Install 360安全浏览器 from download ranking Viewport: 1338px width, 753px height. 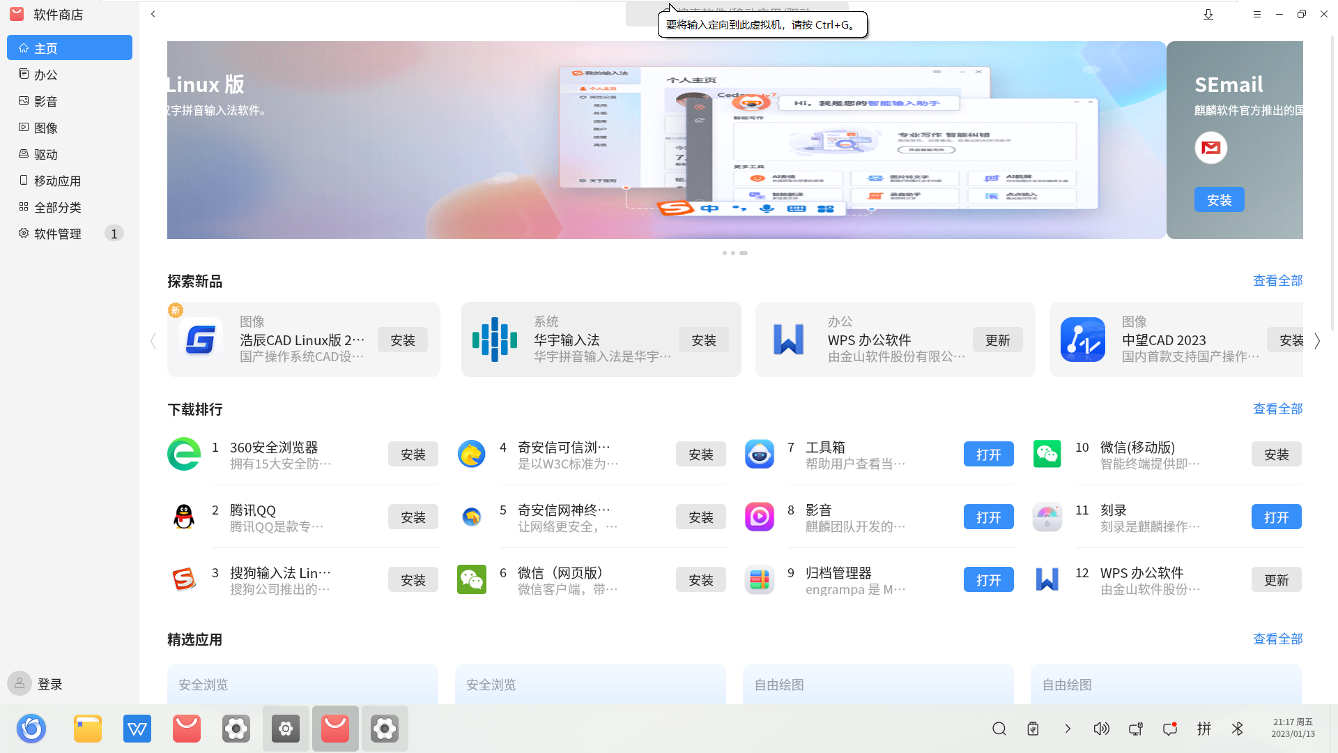413,454
